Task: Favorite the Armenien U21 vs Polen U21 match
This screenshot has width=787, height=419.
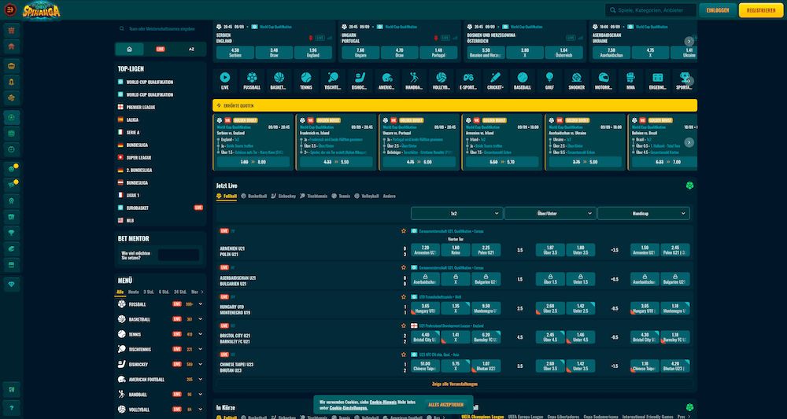Action: [404, 231]
